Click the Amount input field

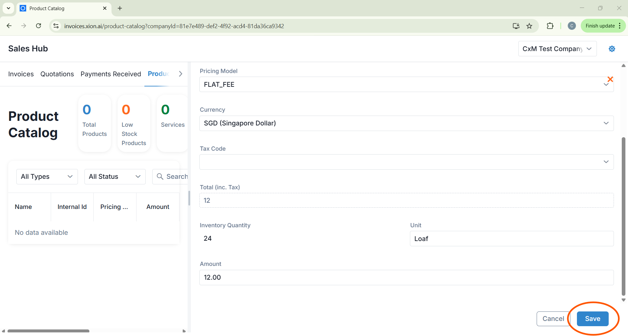pos(406,277)
